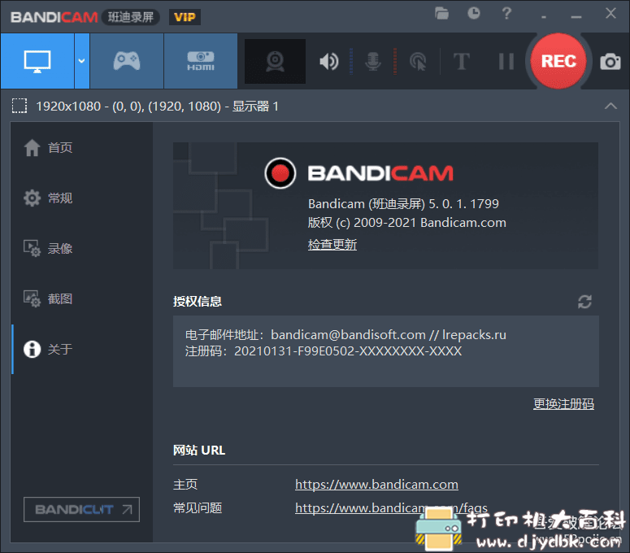Switch to game recording mode gamepad
This screenshot has height=553, width=630.
pyautogui.click(x=127, y=61)
